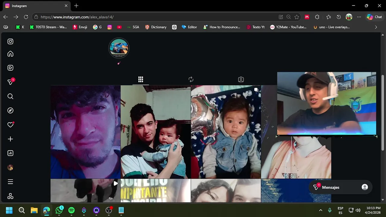The height and width of the screenshot is (217, 386).
Task: Add this page to favorites star
Action: [x=297, y=17]
